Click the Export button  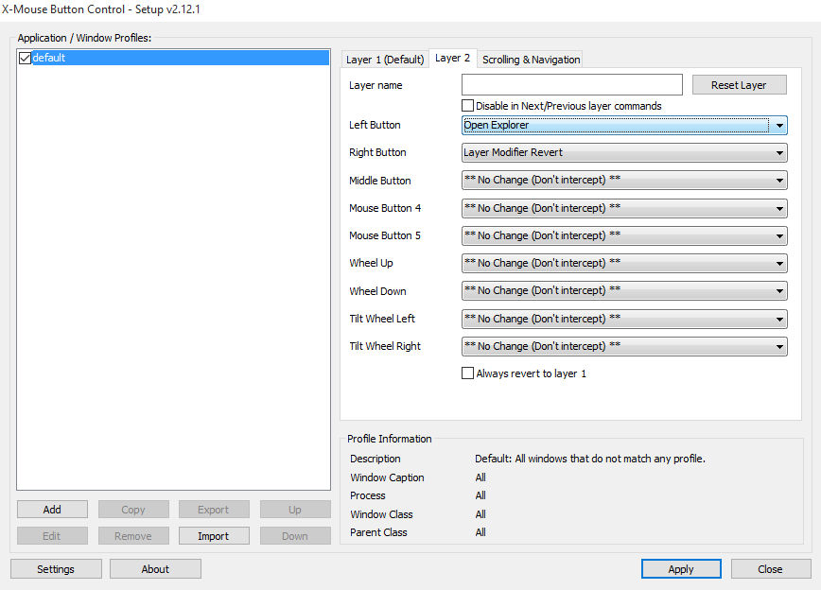(x=213, y=510)
